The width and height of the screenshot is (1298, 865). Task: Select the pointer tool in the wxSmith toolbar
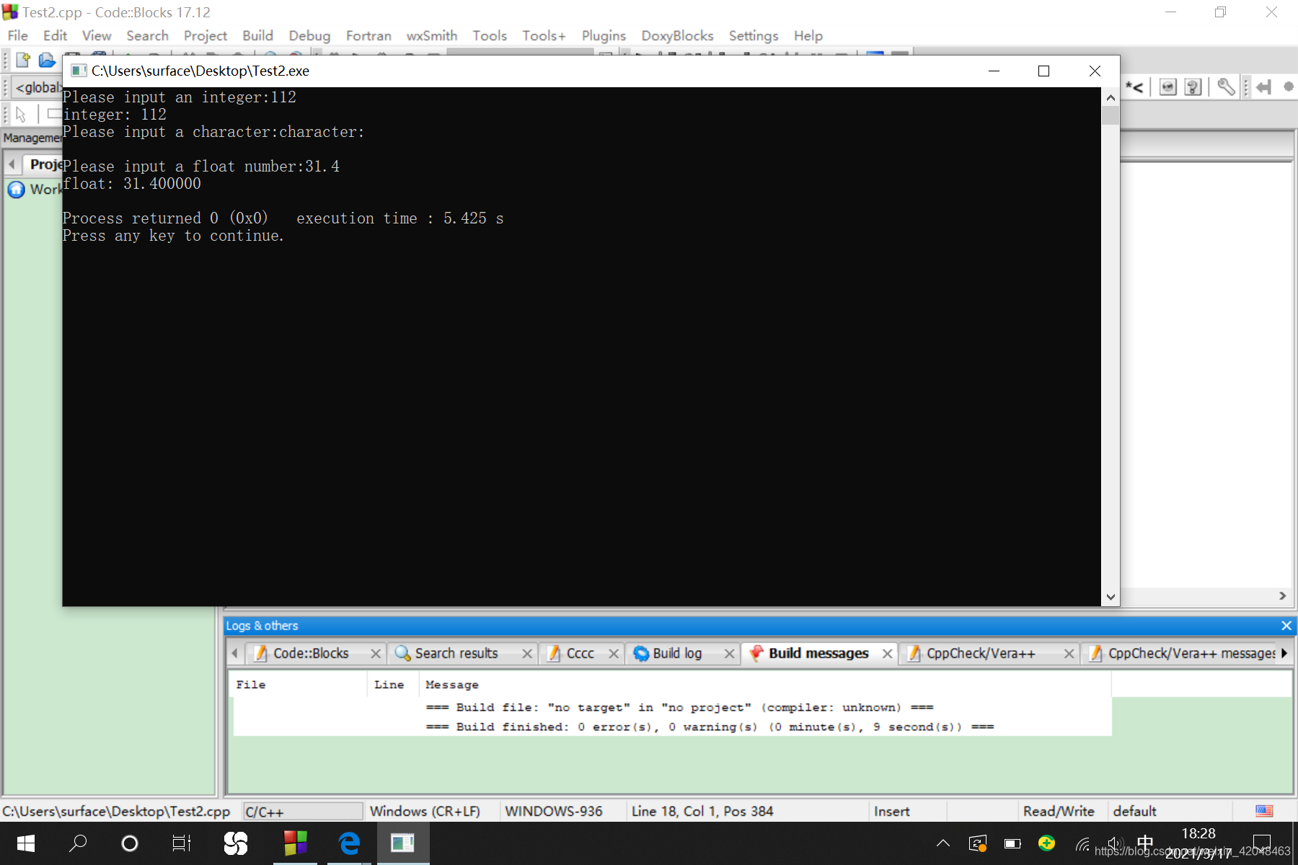click(22, 114)
